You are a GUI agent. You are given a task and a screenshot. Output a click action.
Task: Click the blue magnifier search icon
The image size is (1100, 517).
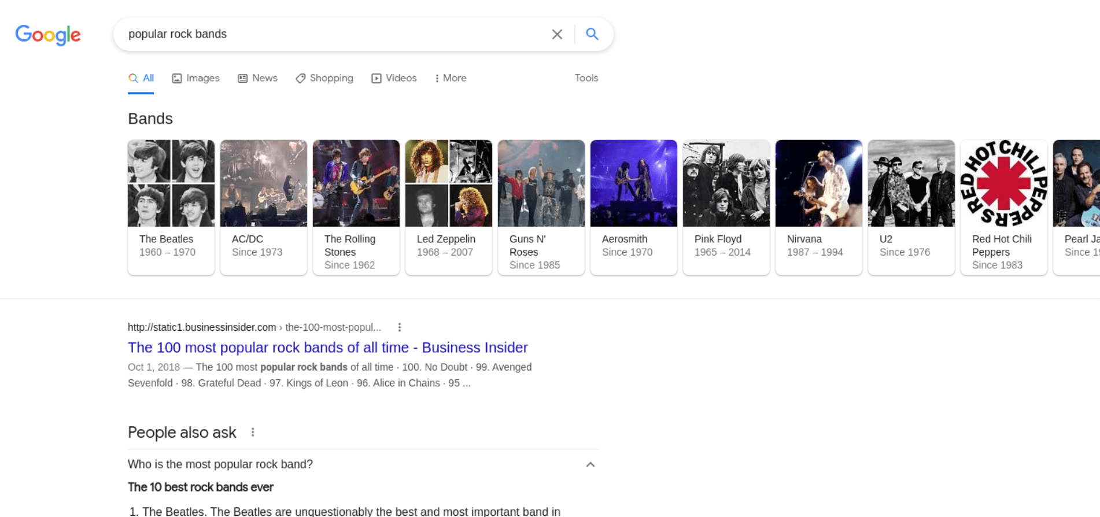pyautogui.click(x=592, y=34)
